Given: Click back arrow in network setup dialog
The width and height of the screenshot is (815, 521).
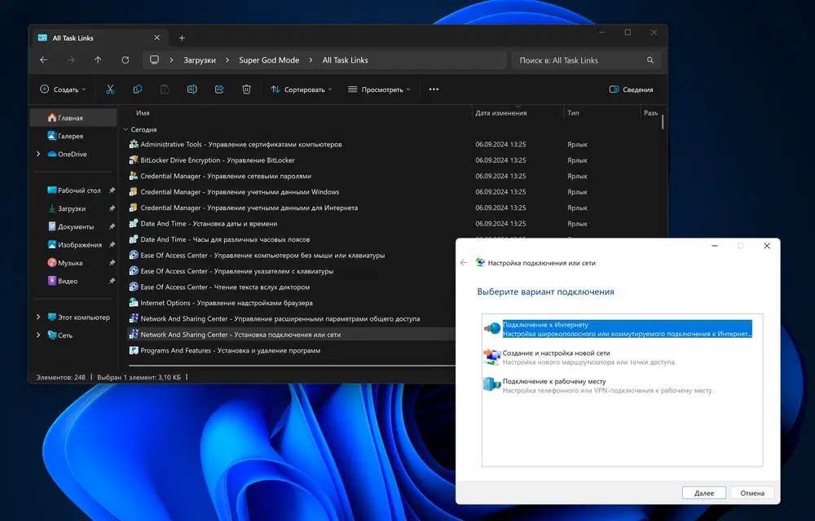Looking at the screenshot, I should click(x=464, y=263).
